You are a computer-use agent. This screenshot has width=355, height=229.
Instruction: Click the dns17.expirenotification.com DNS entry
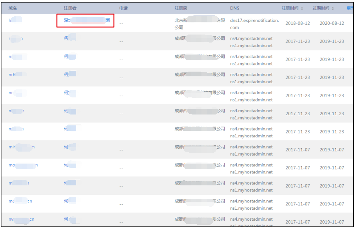pyautogui.click(x=254, y=24)
